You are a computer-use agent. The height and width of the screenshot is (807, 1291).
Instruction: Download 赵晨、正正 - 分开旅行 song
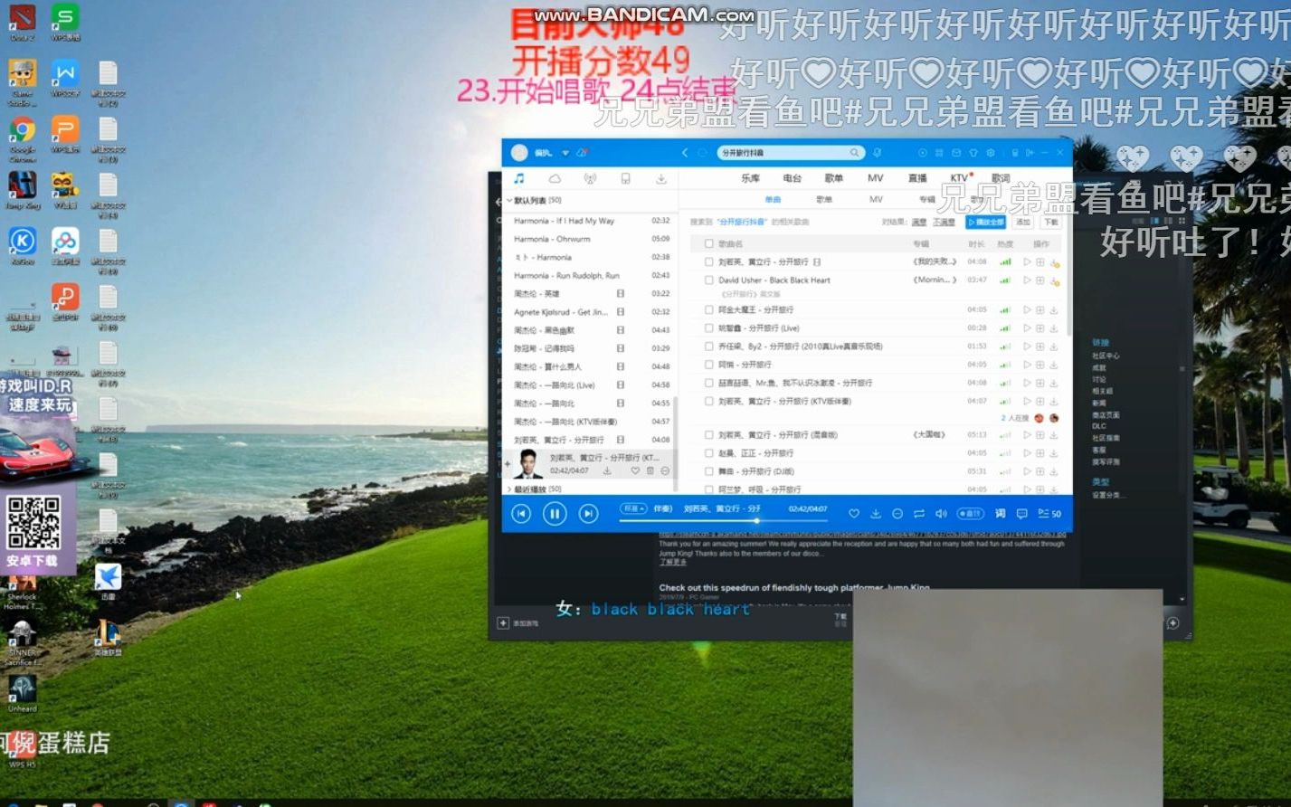click(1054, 453)
